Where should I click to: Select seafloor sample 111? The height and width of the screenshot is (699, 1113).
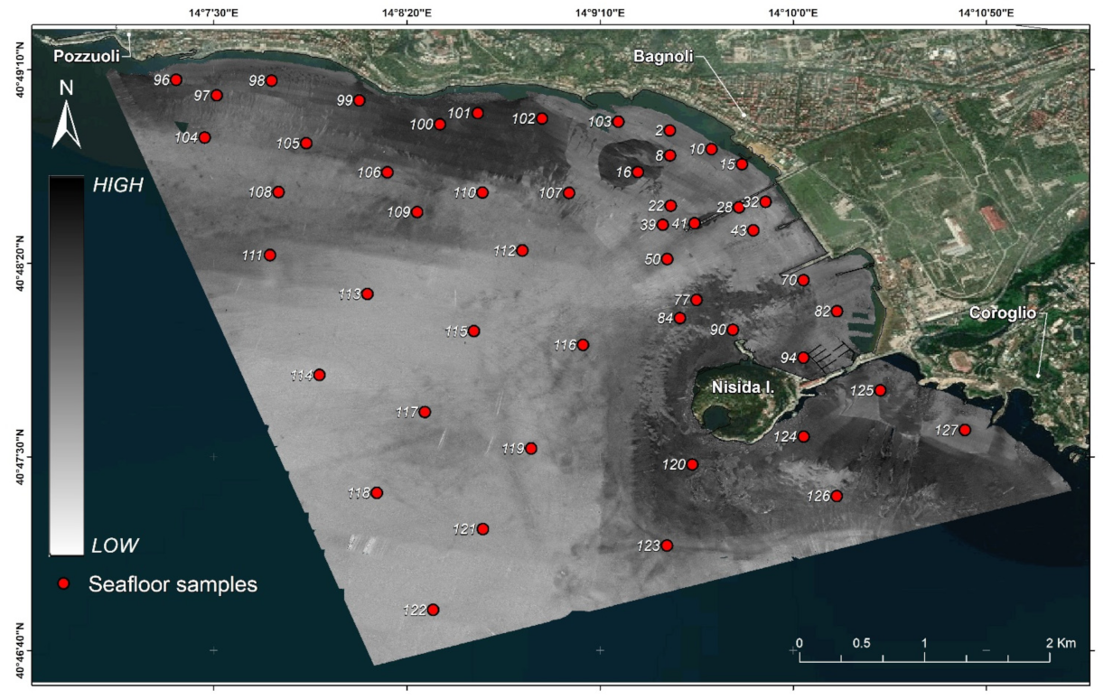269,255
